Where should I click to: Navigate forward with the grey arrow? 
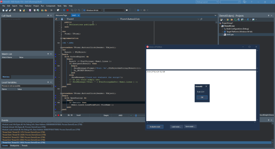coord(144,10)
